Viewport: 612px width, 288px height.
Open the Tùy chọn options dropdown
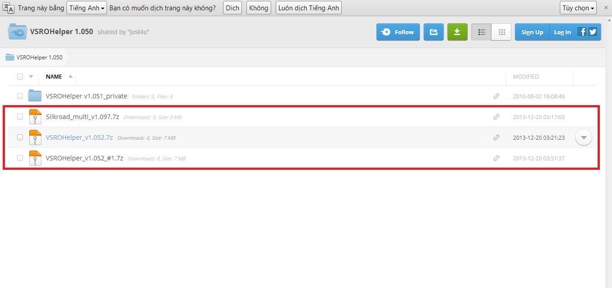tap(578, 8)
